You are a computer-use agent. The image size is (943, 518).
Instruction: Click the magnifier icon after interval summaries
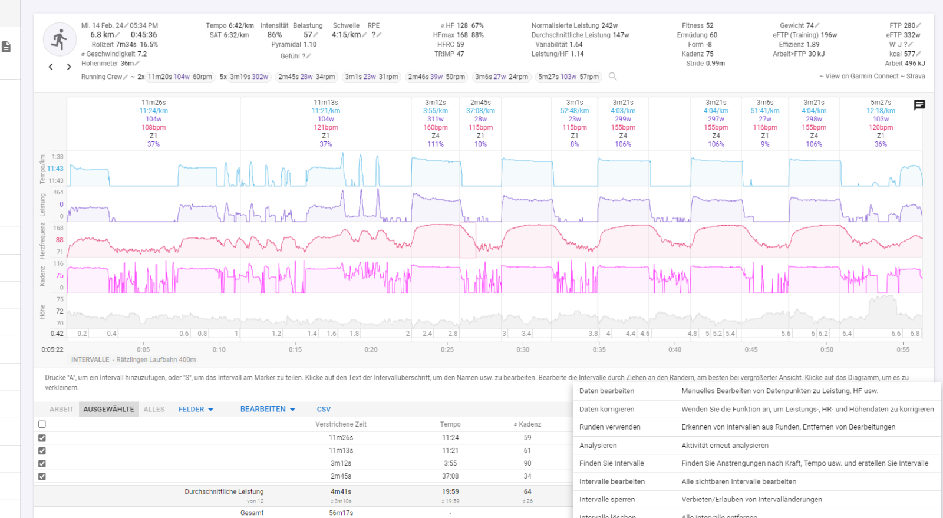pos(613,77)
